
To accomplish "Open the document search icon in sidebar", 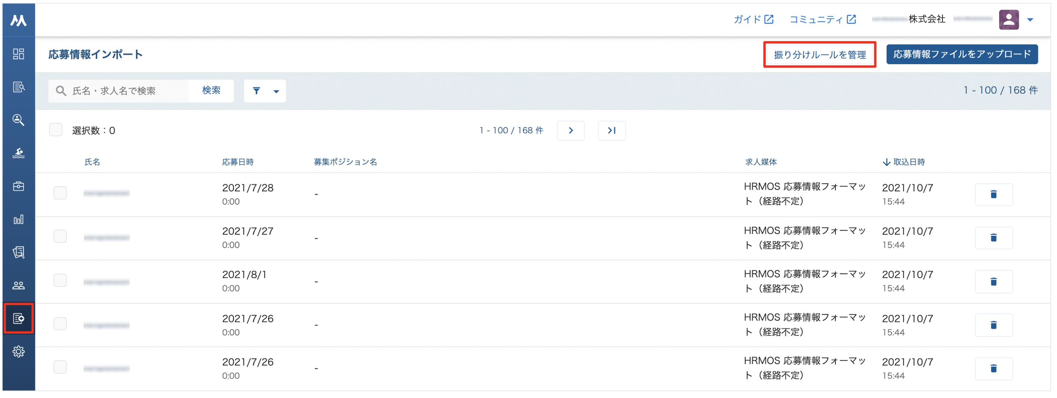I will pyautogui.click(x=19, y=87).
